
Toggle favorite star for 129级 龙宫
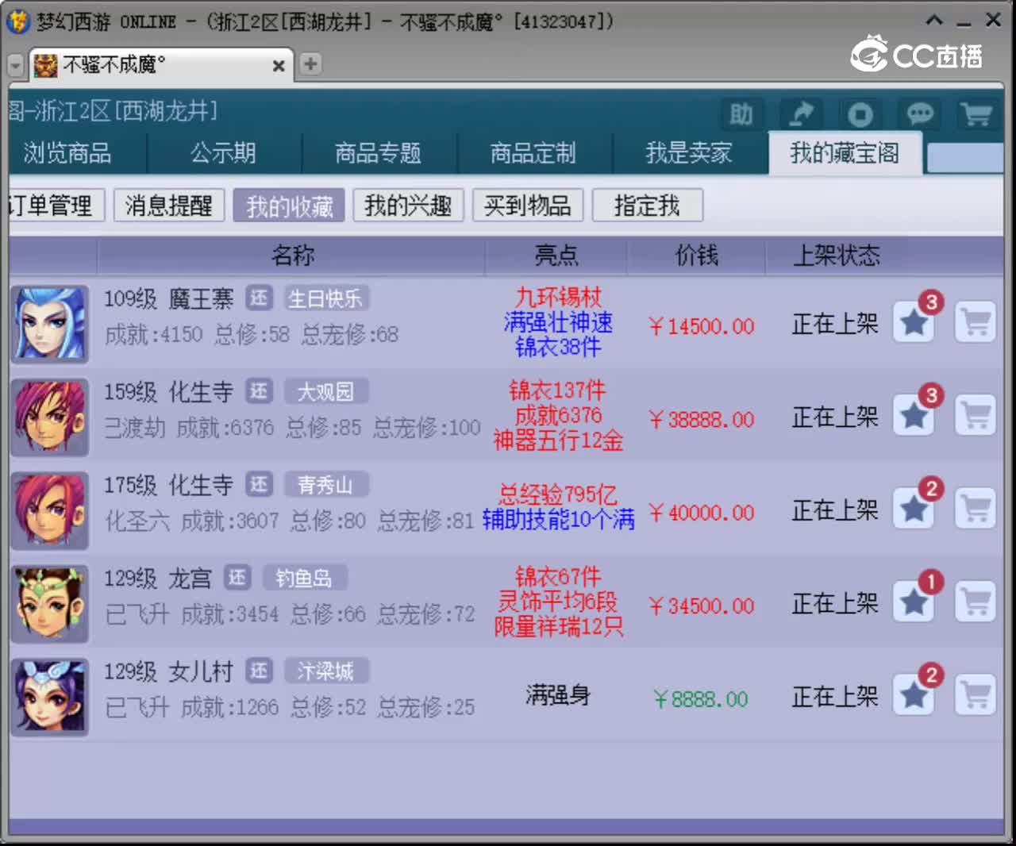tap(914, 602)
